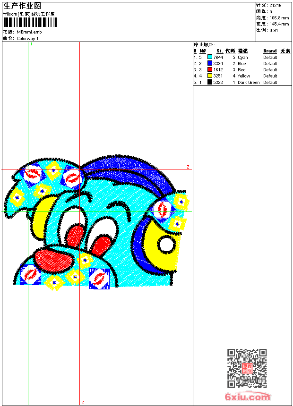
Task: Select stitch value 1612 in Red row
Action: coord(218,70)
